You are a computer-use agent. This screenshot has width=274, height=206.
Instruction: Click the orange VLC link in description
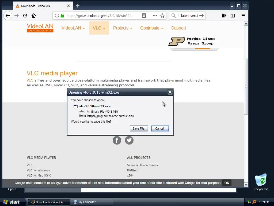(x=30, y=80)
